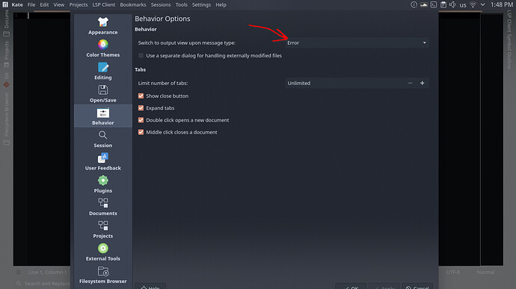Click the Apply button
Image resolution: width=516 pixels, height=289 pixels.
click(x=384, y=286)
